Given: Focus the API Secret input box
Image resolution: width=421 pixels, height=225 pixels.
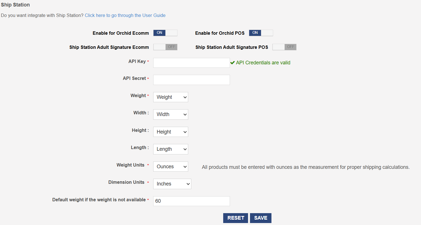Looking at the screenshot, I should pos(191,80).
